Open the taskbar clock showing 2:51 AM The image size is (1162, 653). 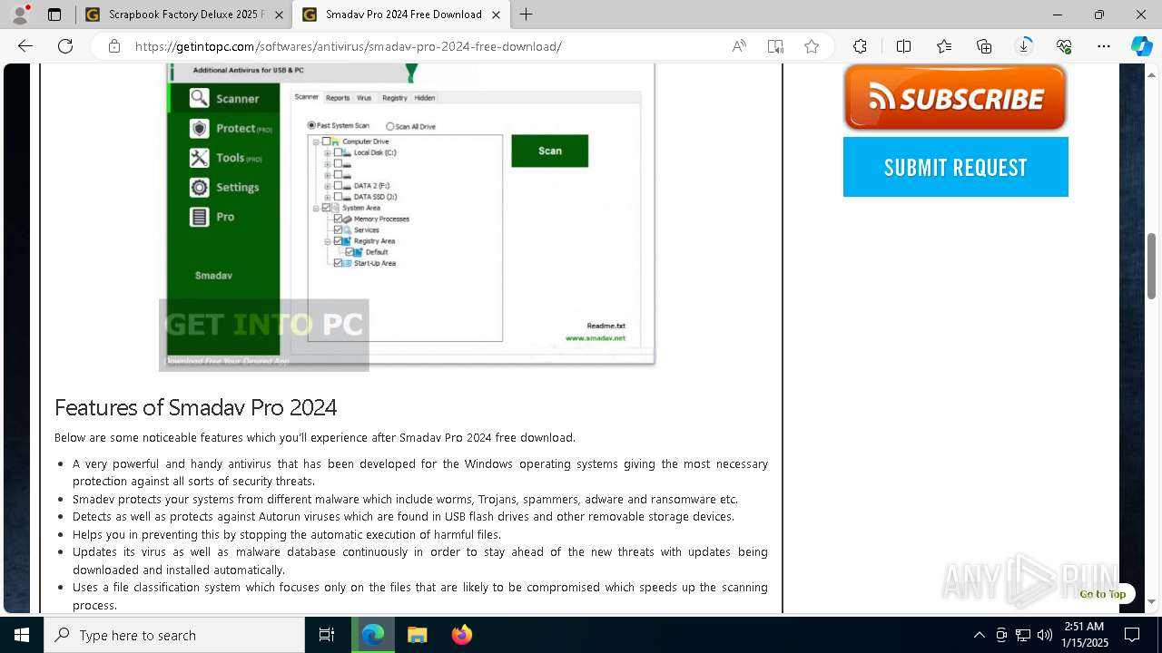(1084, 635)
